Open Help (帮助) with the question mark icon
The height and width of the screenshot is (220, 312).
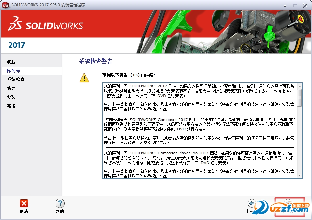coord(60,203)
